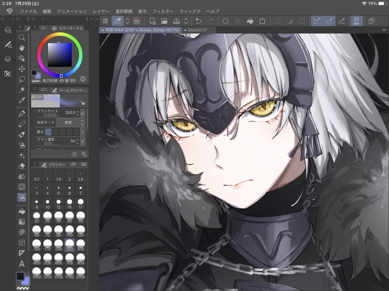Switch color space with the arrow button

(82, 79)
